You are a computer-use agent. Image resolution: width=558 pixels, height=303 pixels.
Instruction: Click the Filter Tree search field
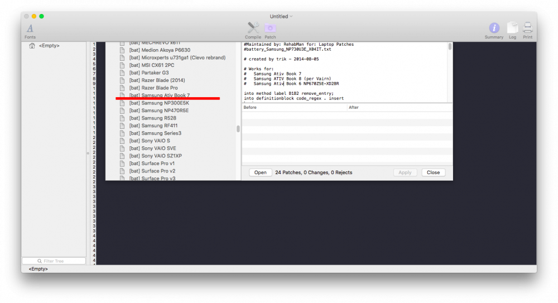pyautogui.click(x=54, y=261)
